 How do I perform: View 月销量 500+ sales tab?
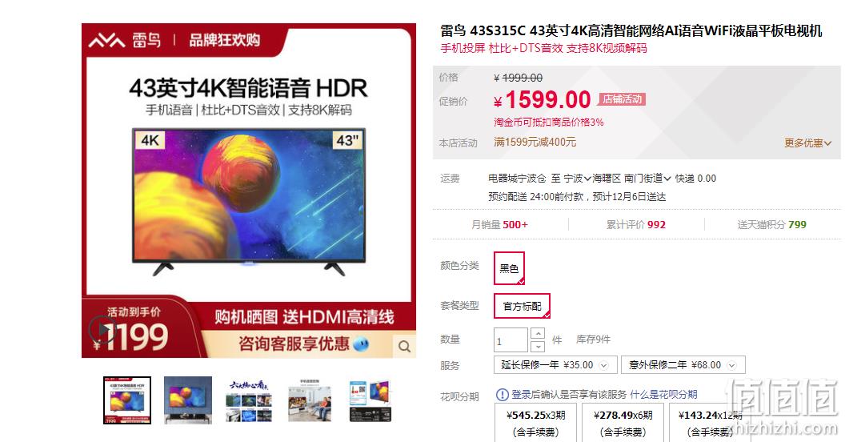pos(499,225)
